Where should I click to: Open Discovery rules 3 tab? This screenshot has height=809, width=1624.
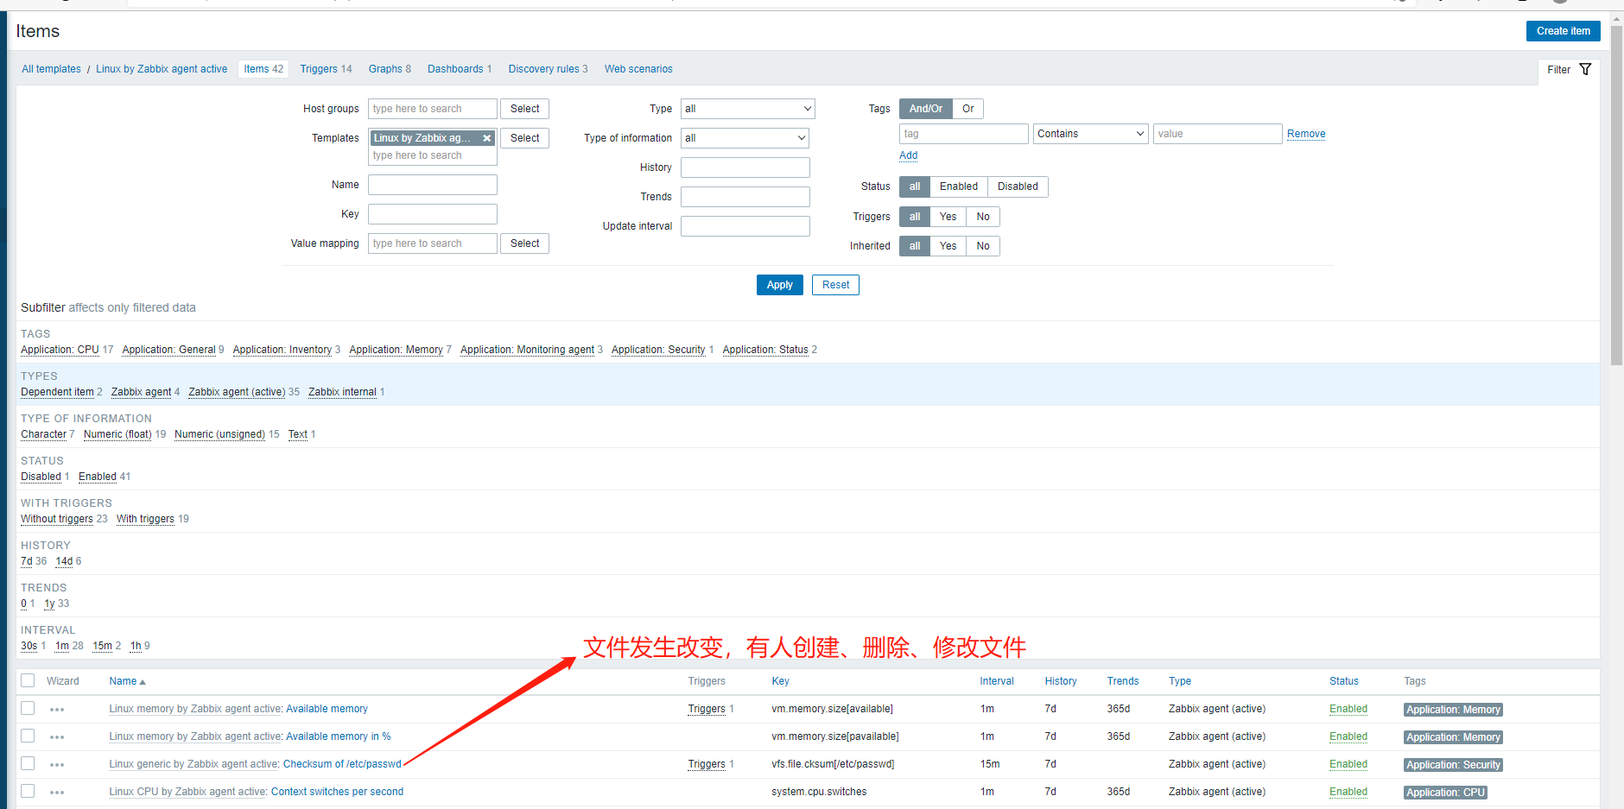(x=548, y=69)
